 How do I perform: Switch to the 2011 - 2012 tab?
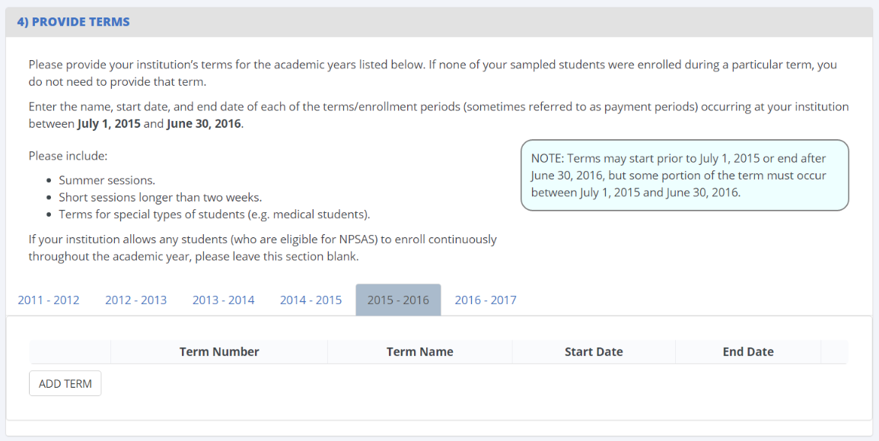pos(49,300)
